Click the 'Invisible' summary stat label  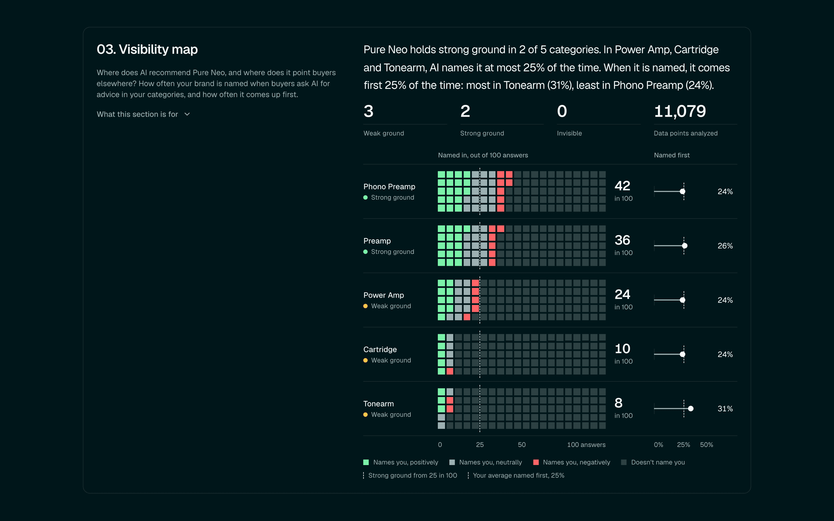[569, 133]
